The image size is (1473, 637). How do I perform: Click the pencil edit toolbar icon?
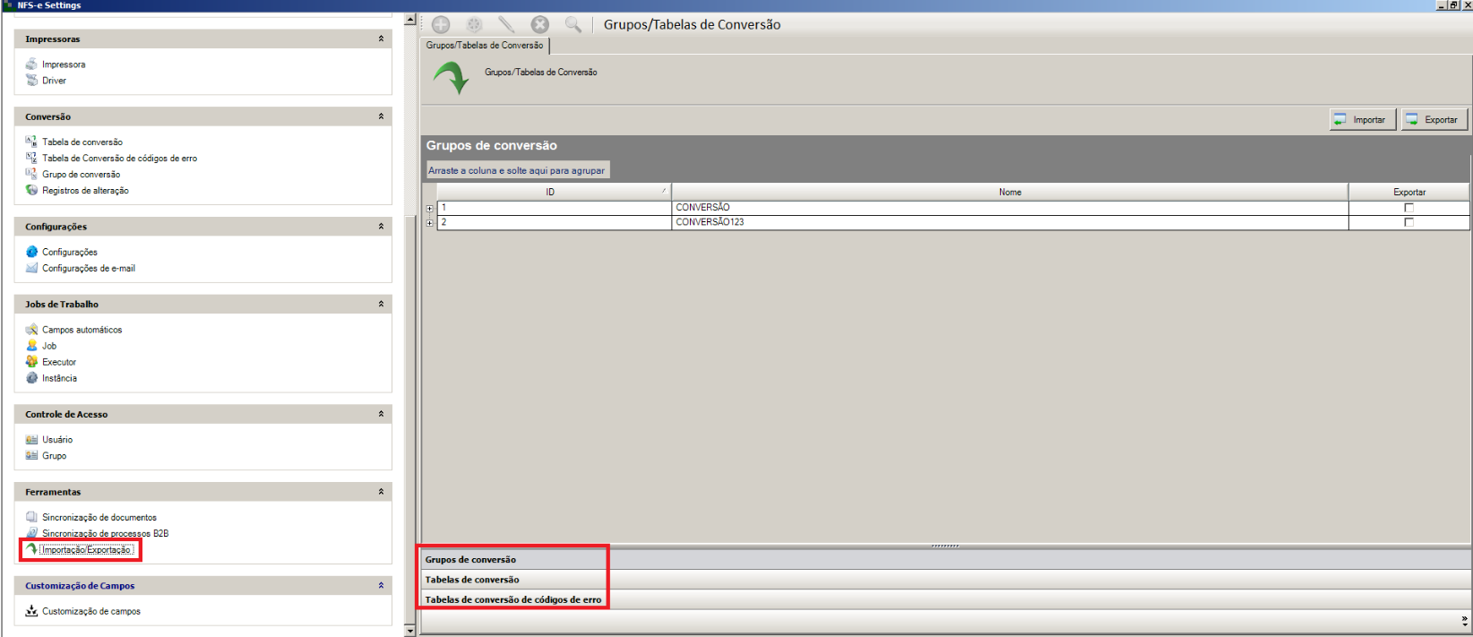[506, 25]
